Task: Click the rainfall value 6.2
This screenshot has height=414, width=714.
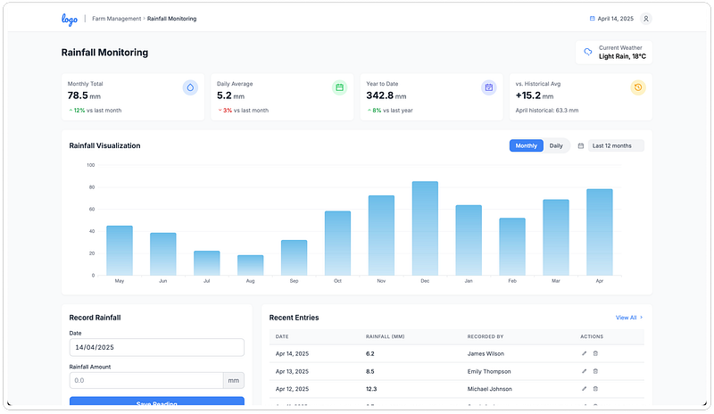Action: tap(369, 353)
